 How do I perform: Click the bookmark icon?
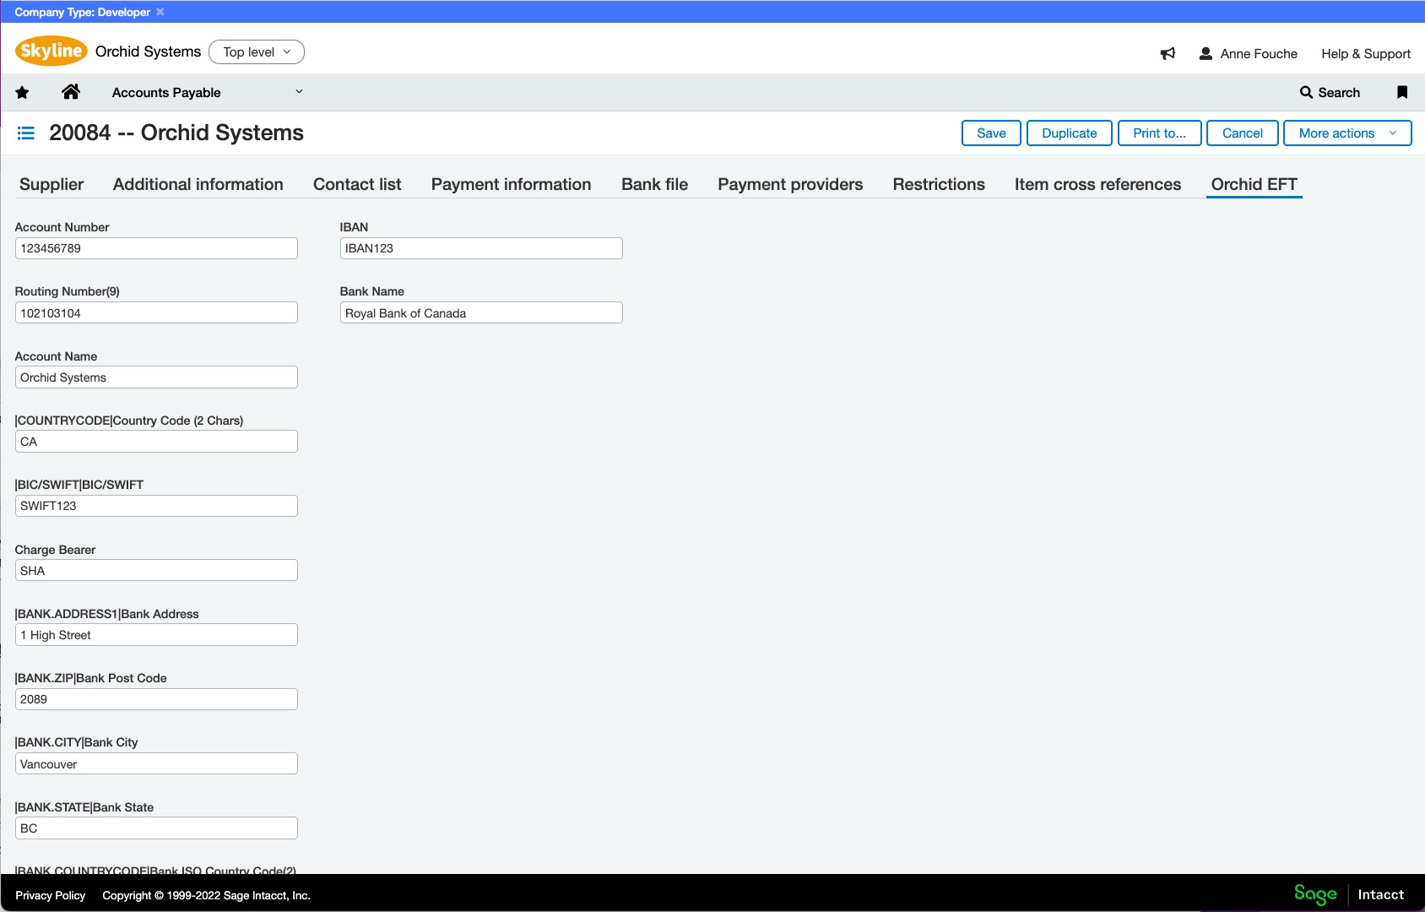(1402, 92)
